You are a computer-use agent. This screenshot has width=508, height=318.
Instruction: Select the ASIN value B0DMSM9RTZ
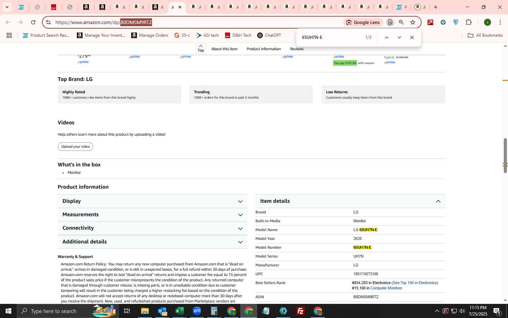click(366, 297)
